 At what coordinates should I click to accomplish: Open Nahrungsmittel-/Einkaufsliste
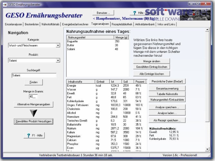tap(167, 100)
